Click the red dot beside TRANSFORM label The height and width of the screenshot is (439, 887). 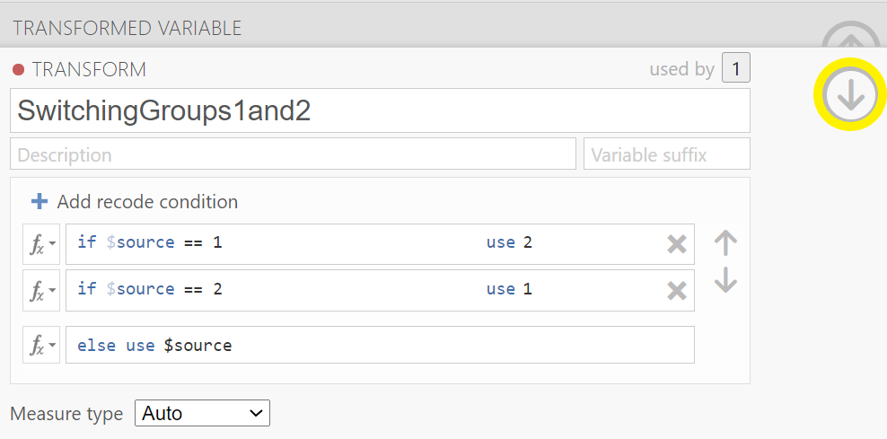[x=18, y=70]
